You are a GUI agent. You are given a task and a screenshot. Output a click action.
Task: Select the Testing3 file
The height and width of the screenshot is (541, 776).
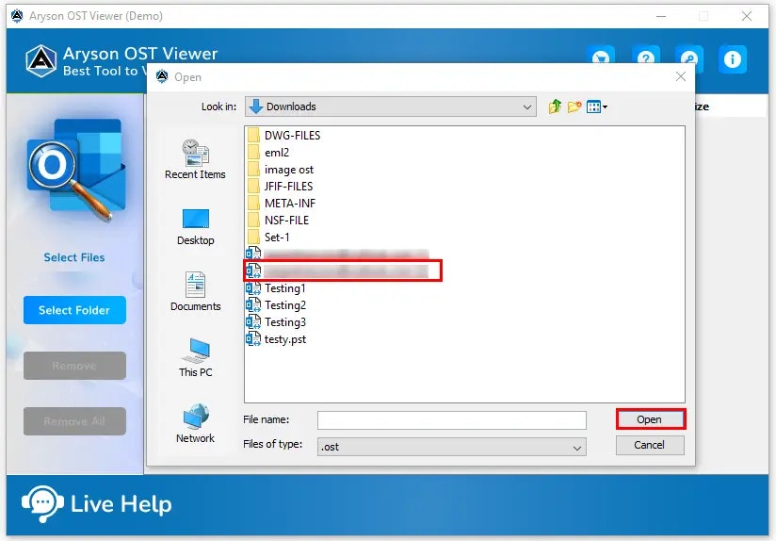pos(276,322)
